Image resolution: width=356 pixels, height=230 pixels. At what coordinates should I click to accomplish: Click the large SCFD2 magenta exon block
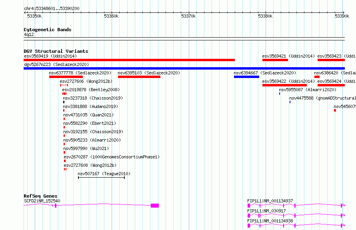(155, 206)
